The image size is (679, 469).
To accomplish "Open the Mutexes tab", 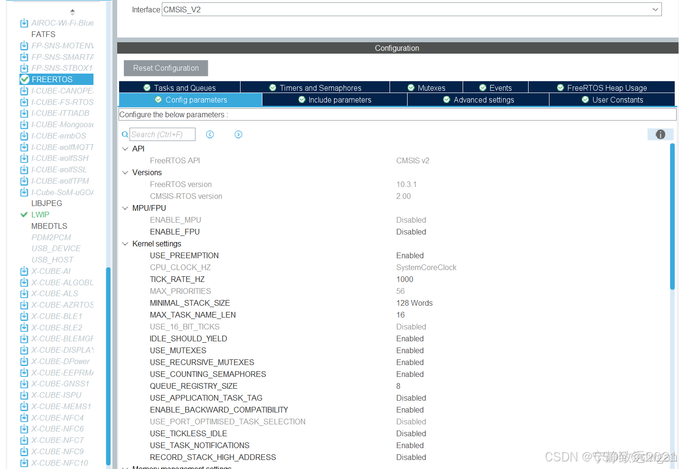I will (x=426, y=87).
